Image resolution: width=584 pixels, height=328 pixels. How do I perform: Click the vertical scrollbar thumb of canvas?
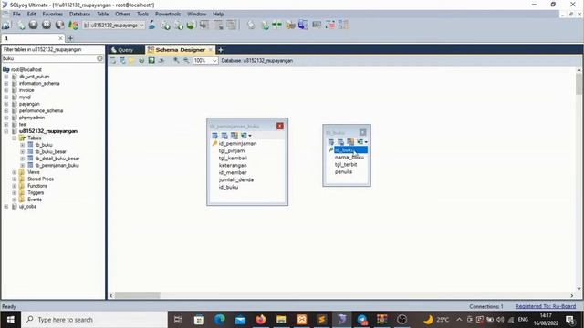coord(579,84)
